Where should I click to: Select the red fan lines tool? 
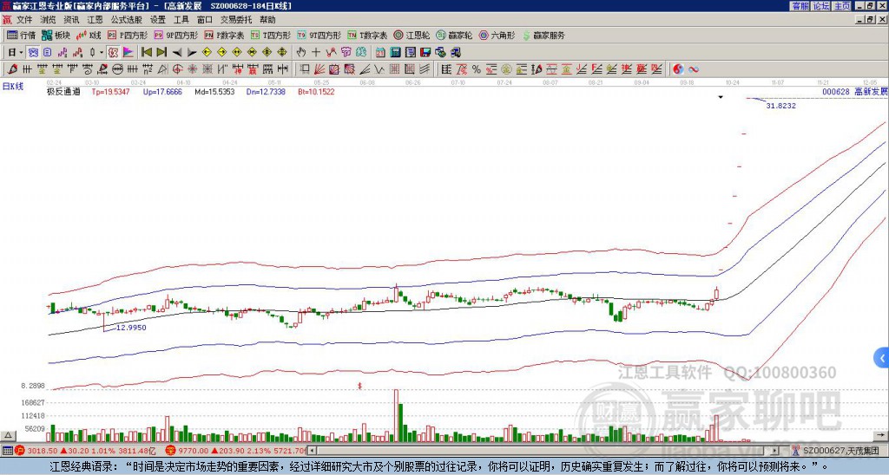pos(319,69)
